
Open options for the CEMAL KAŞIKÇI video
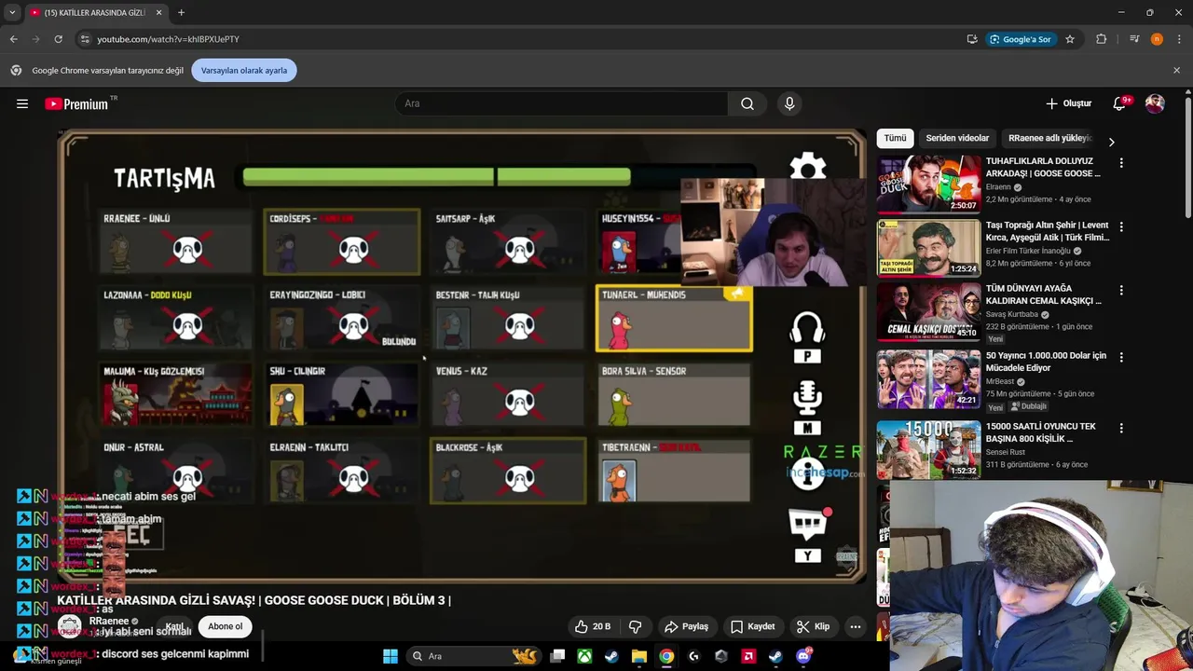click(1121, 290)
